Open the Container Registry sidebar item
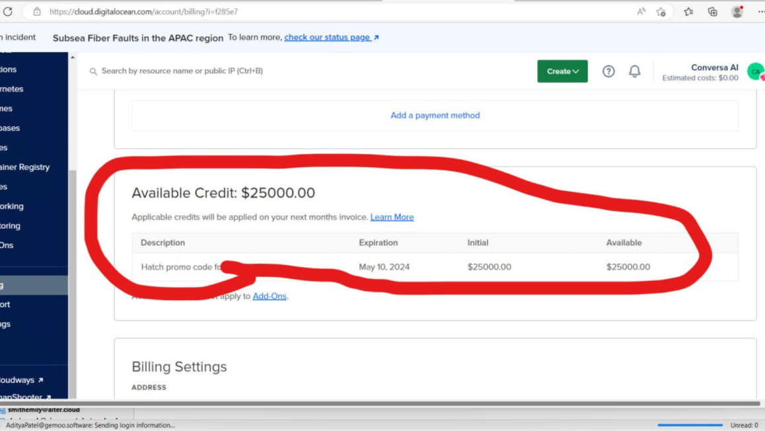This screenshot has width=765, height=431. coord(25,167)
